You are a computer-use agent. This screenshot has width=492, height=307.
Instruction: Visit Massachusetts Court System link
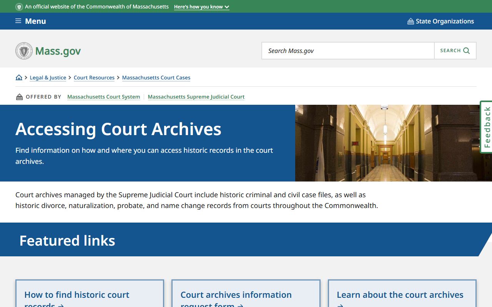[x=103, y=97]
